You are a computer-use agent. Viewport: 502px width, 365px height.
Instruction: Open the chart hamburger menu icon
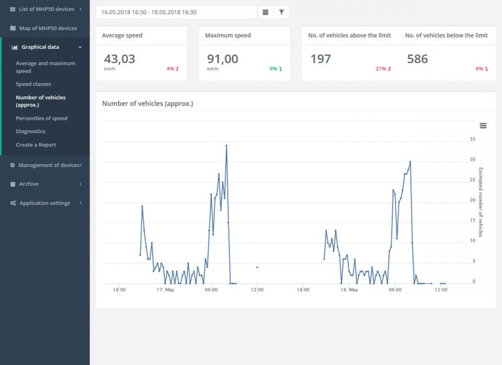click(483, 126)
